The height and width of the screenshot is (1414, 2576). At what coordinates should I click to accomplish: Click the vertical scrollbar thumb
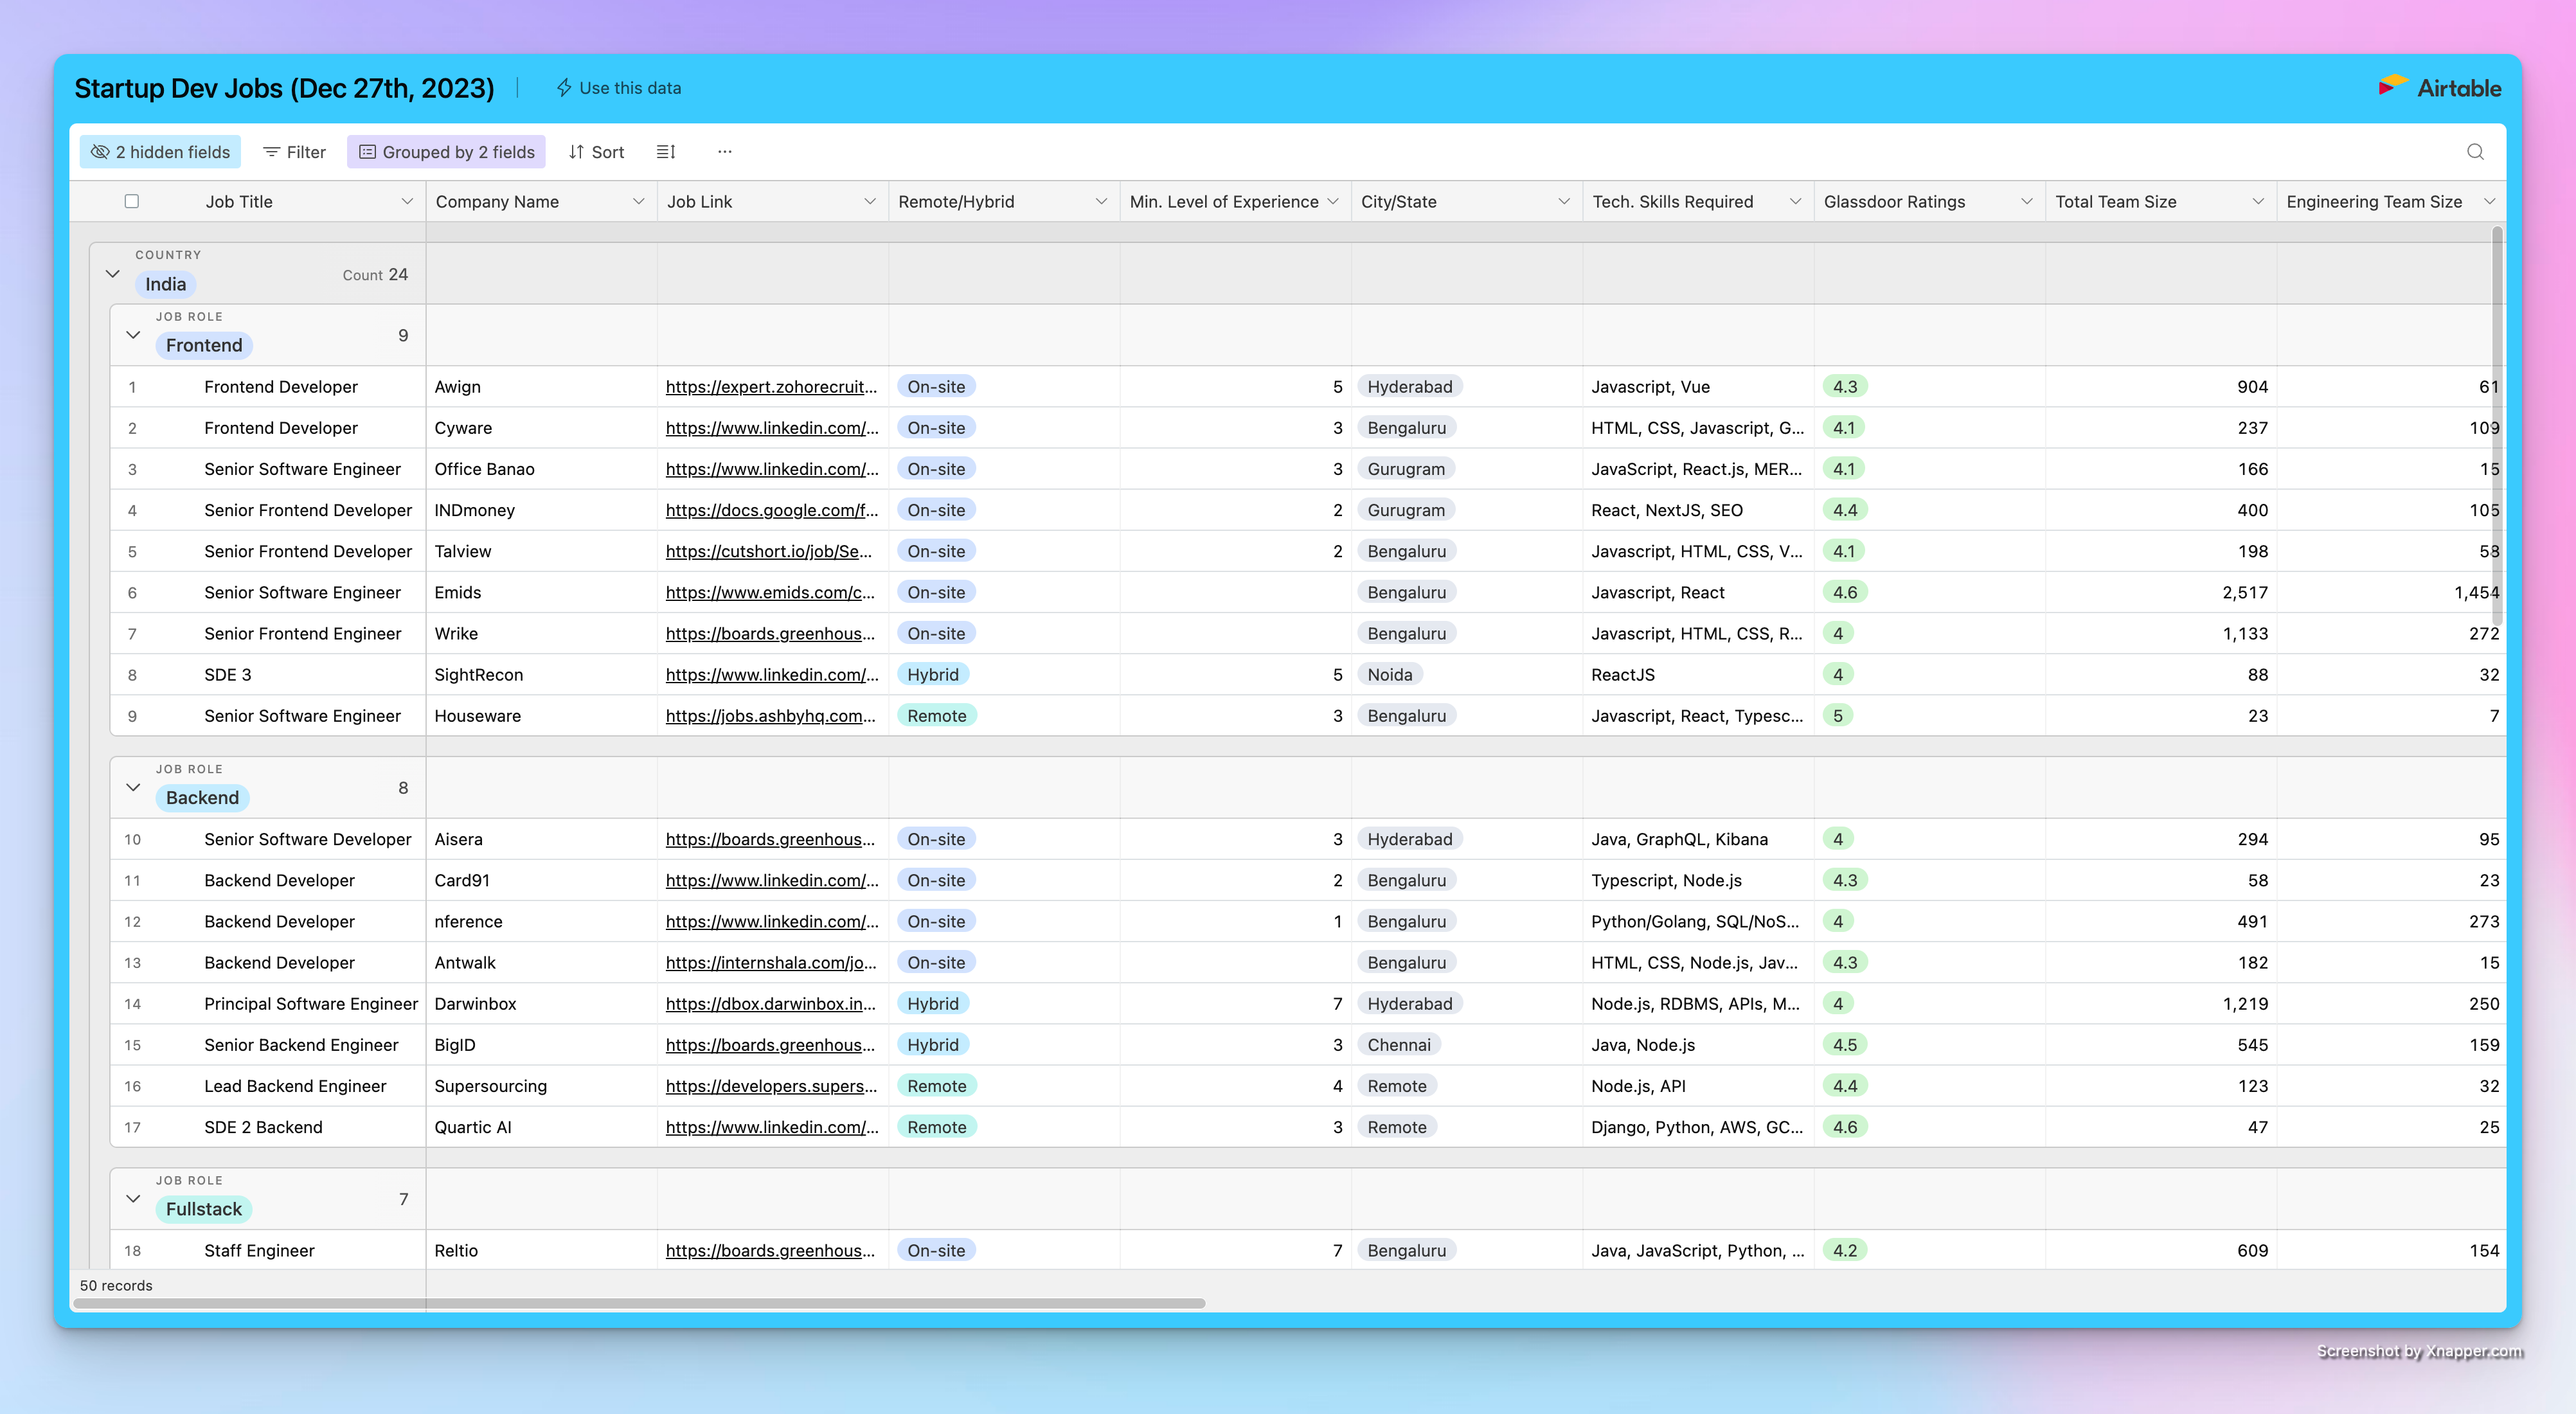point(2497,426)
